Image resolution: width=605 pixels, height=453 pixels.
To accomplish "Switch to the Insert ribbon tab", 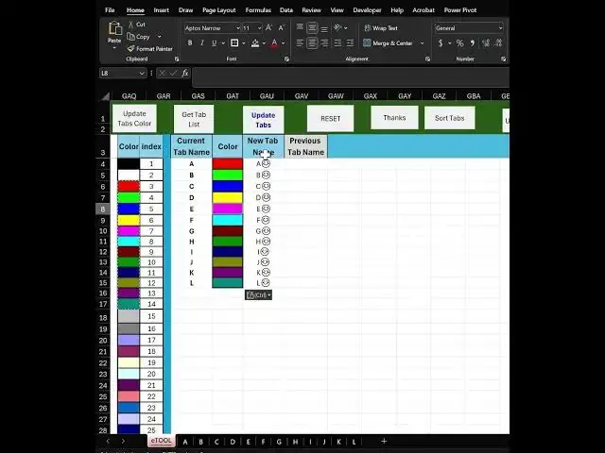I will click(x=162, y=10).
